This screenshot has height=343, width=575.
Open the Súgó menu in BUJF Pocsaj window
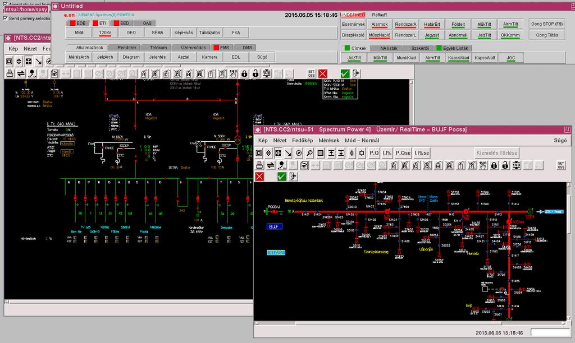tap(560, 140)
